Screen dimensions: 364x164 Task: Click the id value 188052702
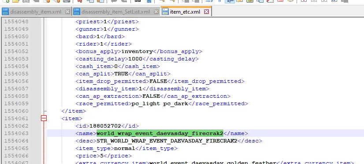click(x=105, y=126)
